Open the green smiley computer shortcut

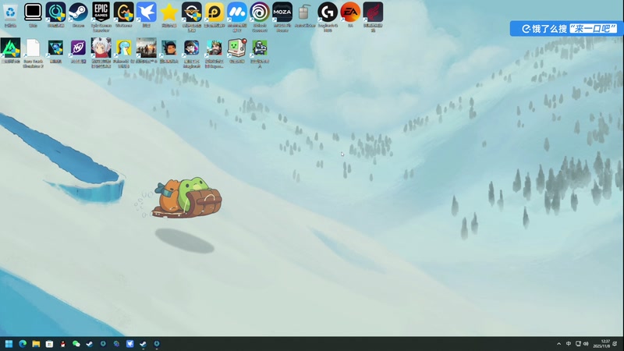pyautogui.click(x=237, y=49)
